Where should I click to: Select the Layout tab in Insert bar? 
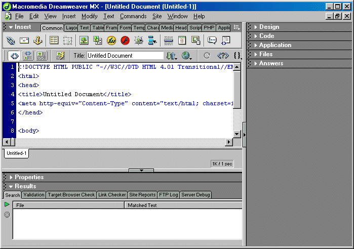(x=71, y=28)
